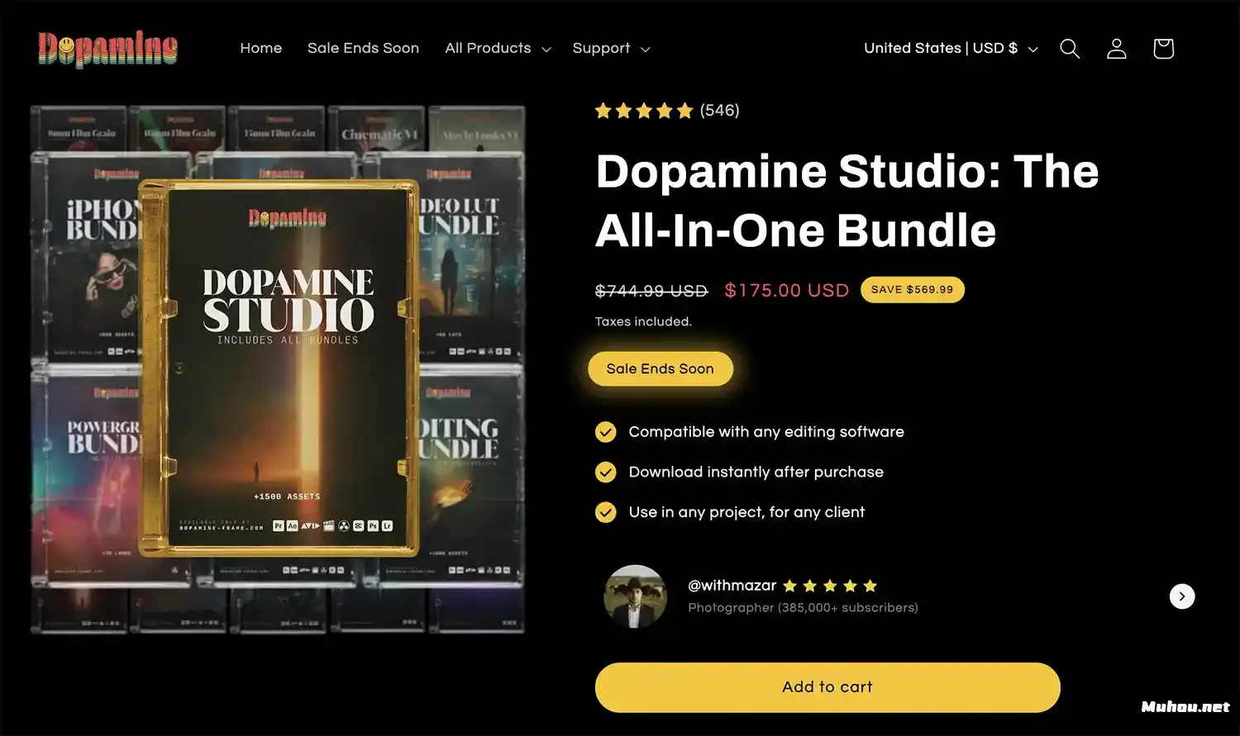Click the $175.00 USD sale price
Image resolution: width=1240 pixels, height=736 pixels.
coord(787,291)
